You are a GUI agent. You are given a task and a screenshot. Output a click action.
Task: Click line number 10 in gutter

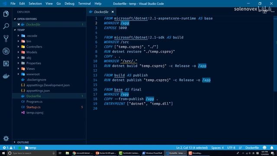pyautogui.click(x=95, y=61)
